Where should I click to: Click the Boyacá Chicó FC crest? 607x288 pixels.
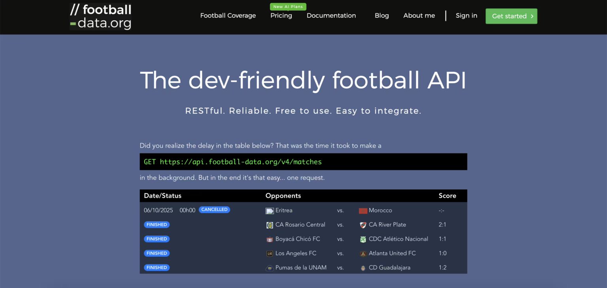[270, 239]
